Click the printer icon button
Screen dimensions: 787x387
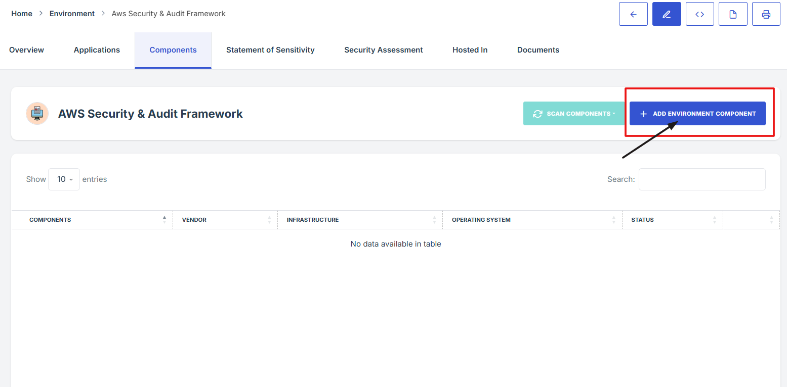766,14
